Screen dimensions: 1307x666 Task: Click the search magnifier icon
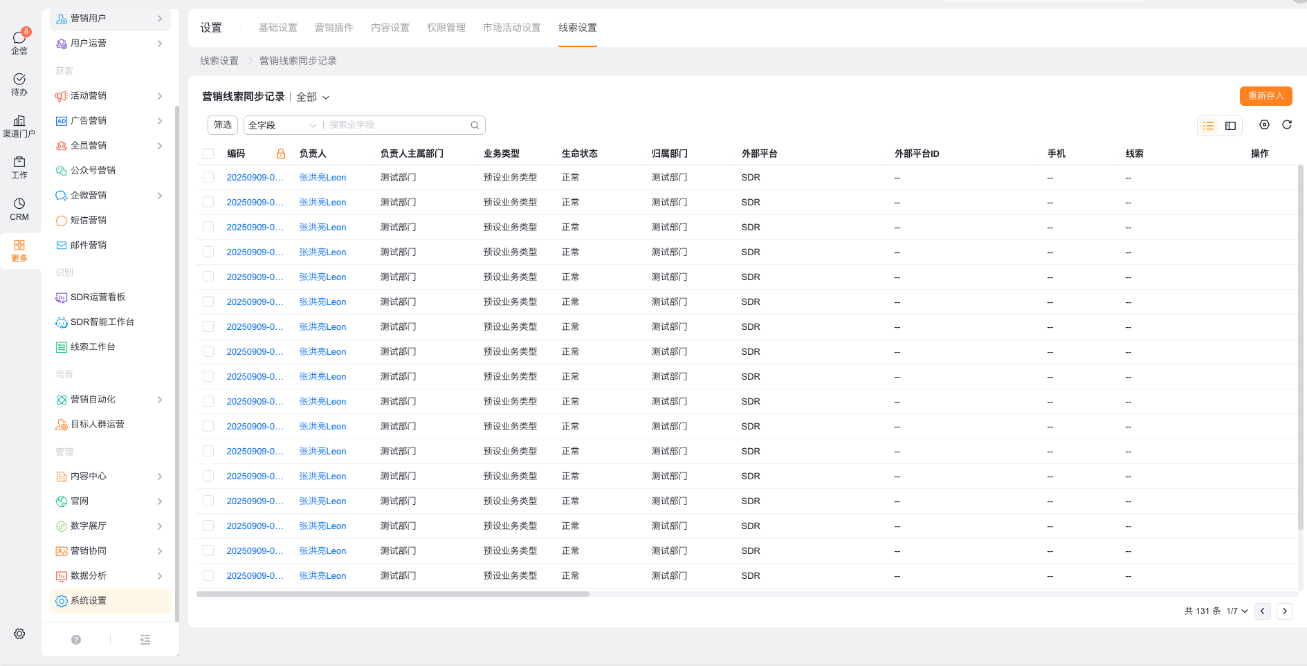(x=475, y=125)
